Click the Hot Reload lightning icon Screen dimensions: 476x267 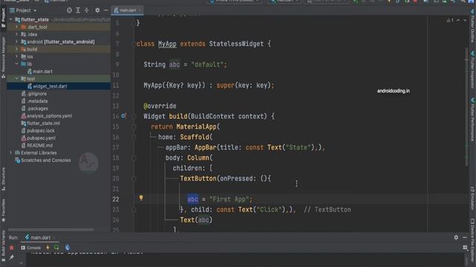point(48,248)
